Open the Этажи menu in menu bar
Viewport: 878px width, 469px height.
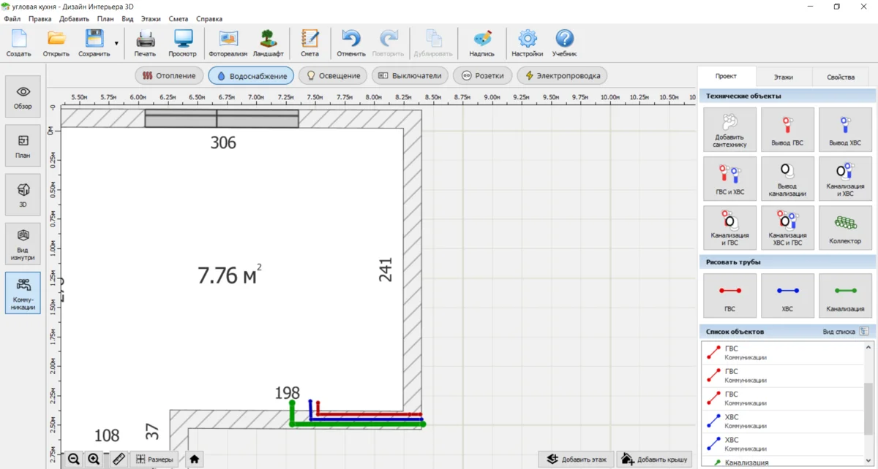[151, 18]
